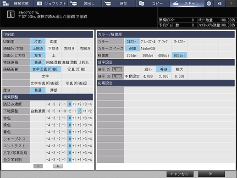Choose 左右 binding direction
237x178 pixels.
click(38, 56)
